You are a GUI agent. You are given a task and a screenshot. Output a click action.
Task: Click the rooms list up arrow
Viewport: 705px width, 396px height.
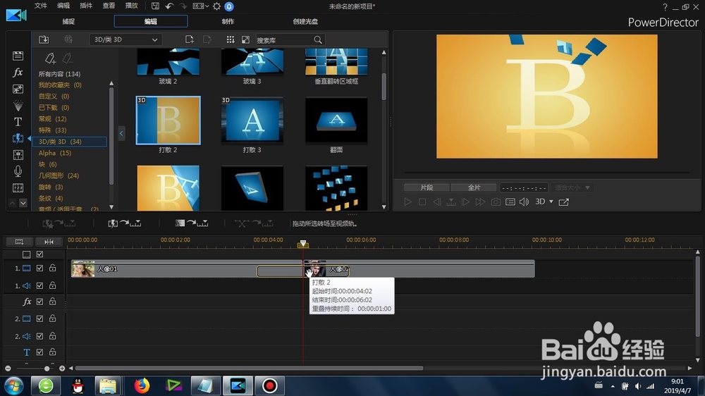click(x=13, y=203)
